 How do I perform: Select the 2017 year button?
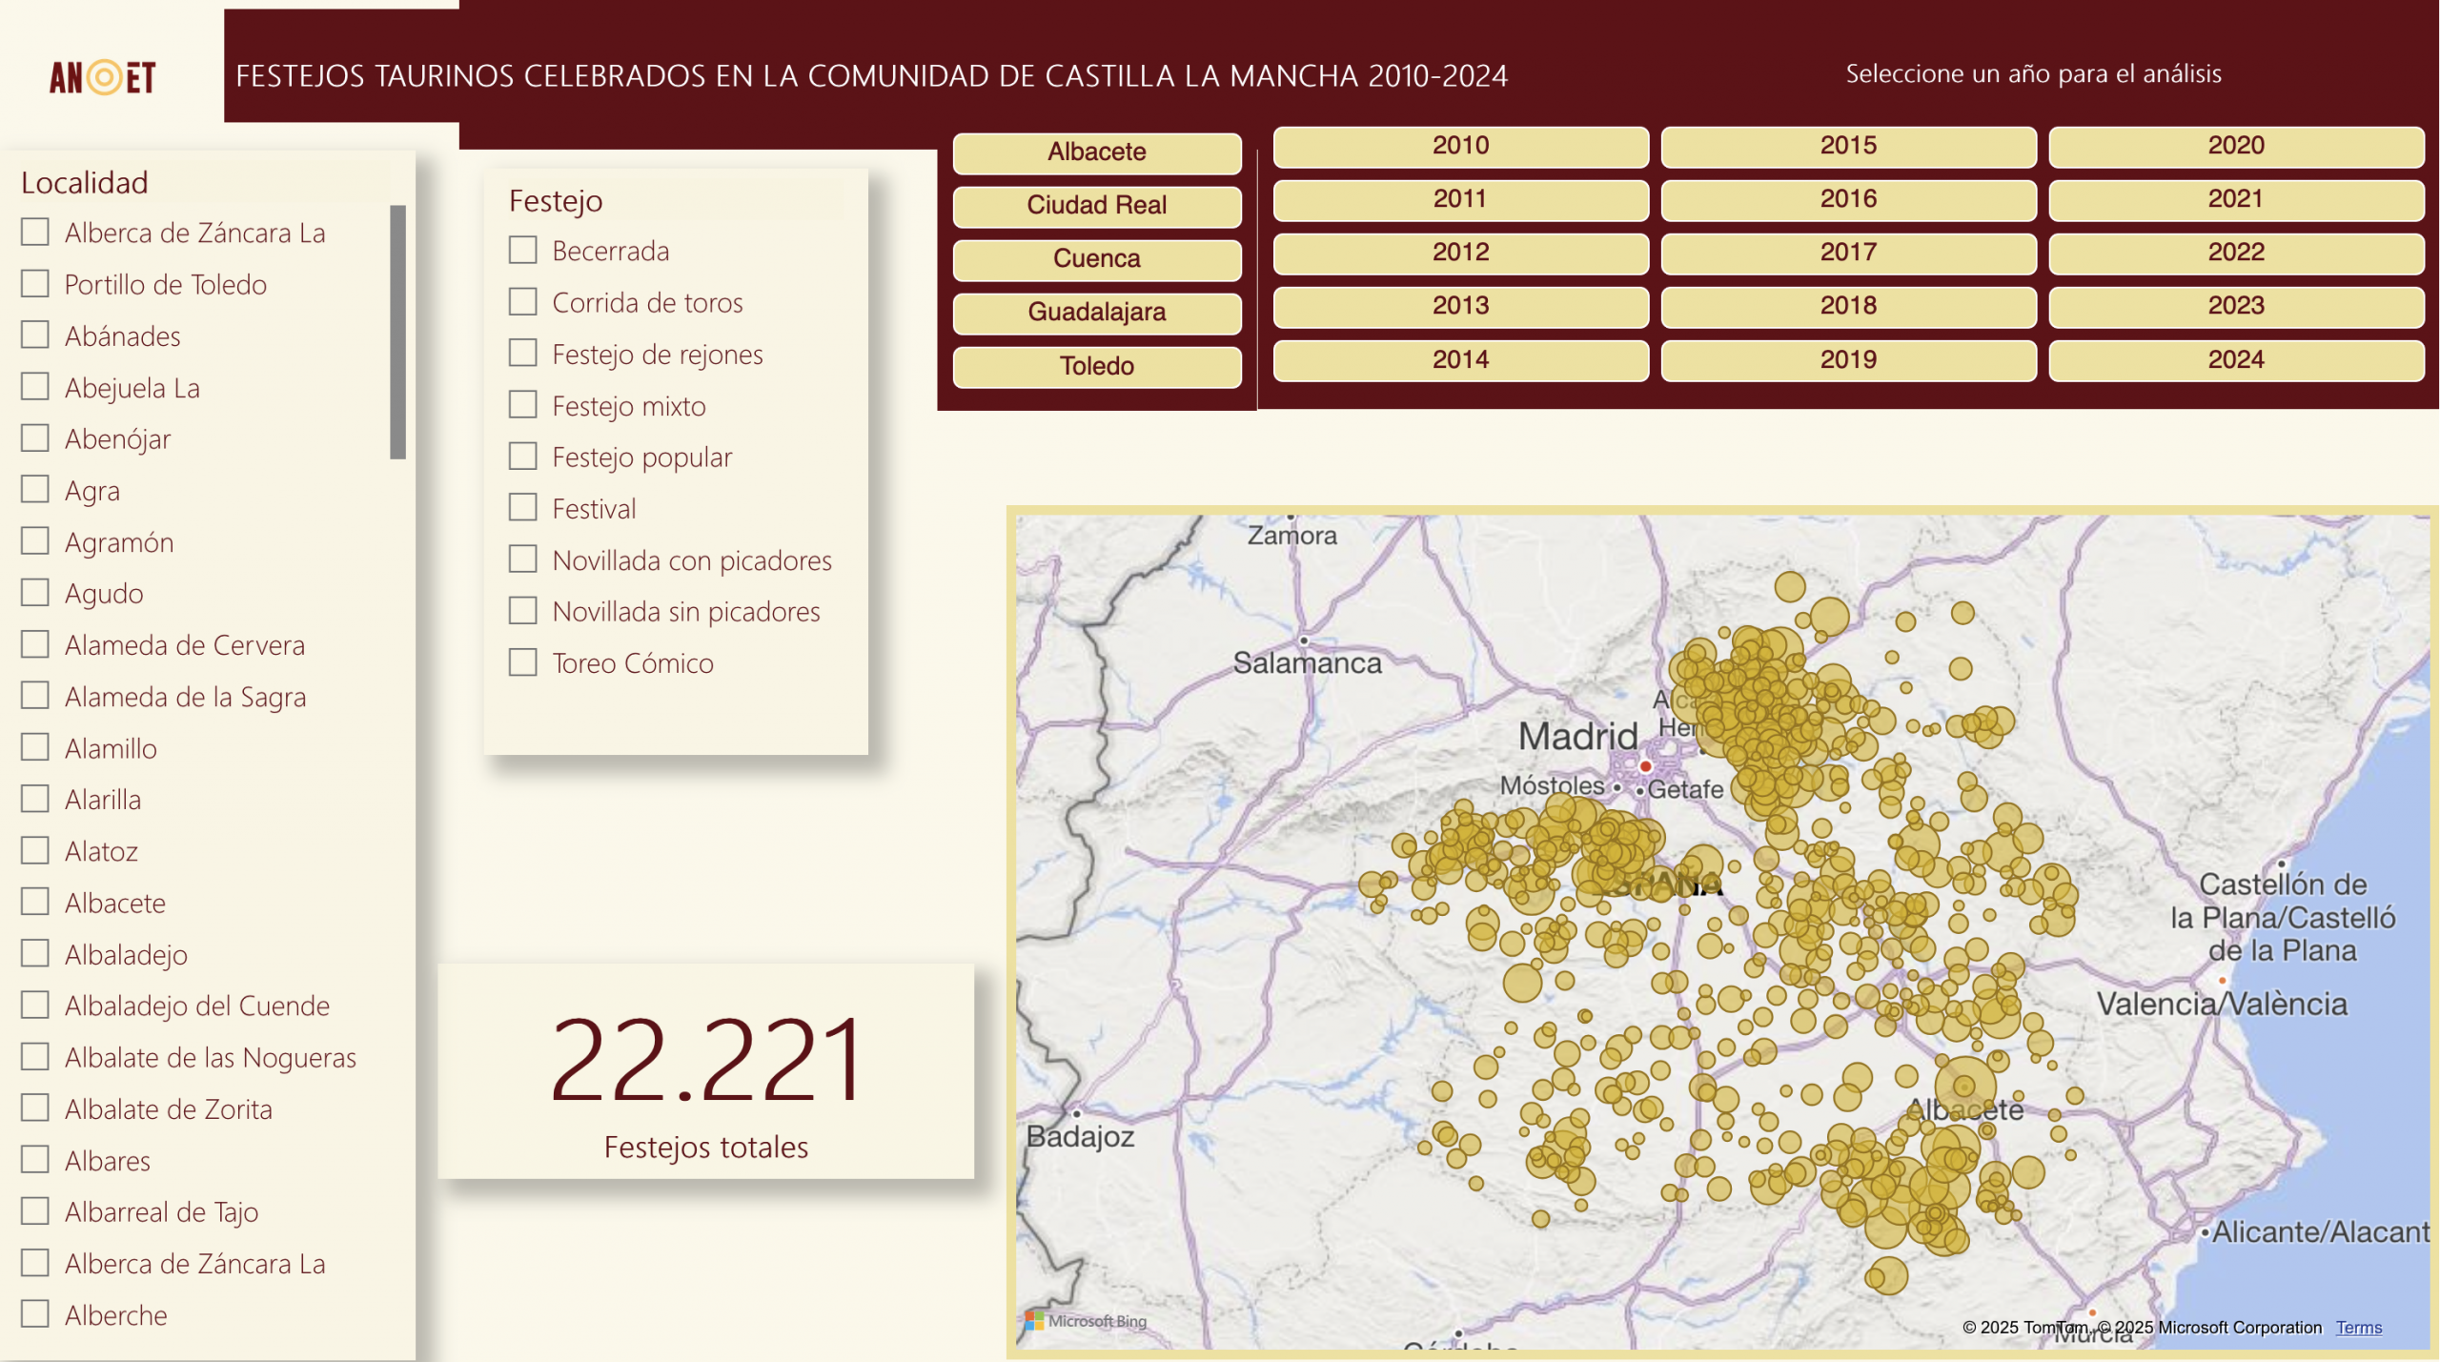pos(1847,253)
